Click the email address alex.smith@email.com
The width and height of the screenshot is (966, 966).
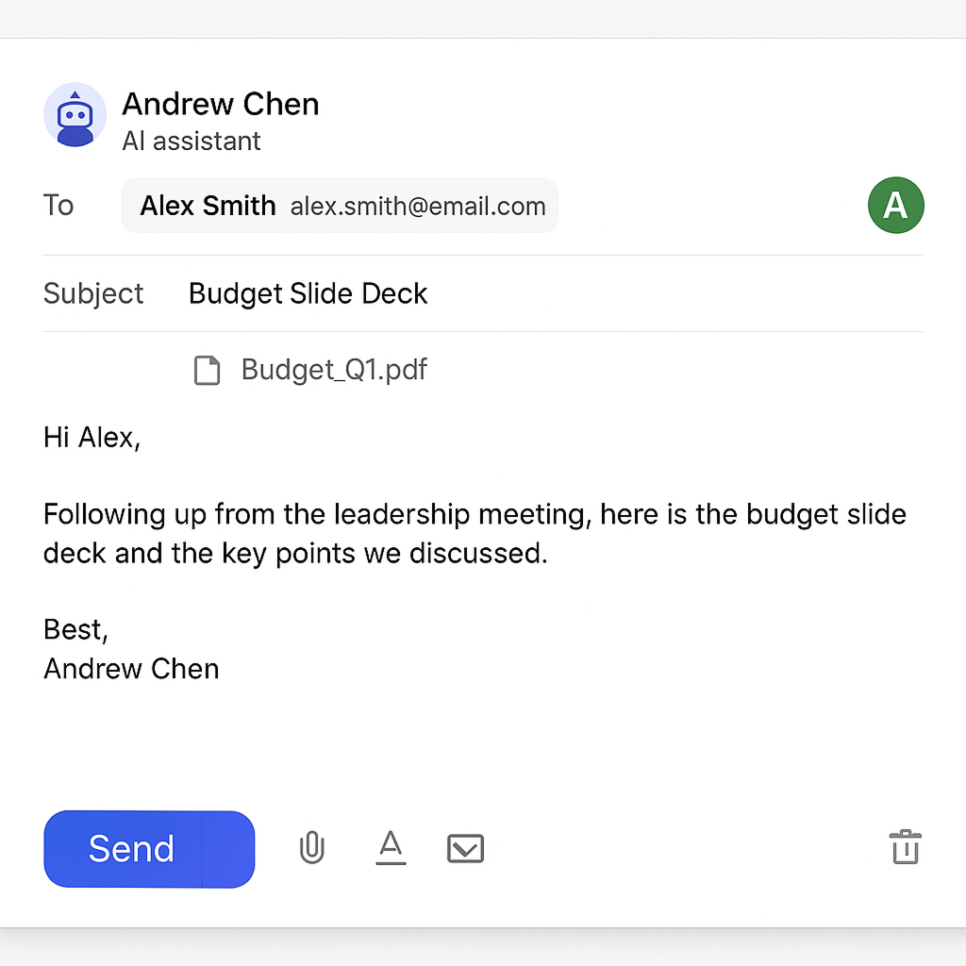coord(419,206)
